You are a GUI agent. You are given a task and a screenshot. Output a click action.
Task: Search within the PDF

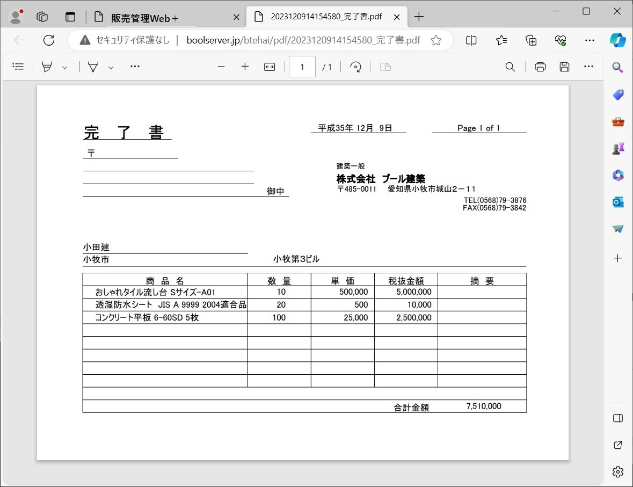510,67
